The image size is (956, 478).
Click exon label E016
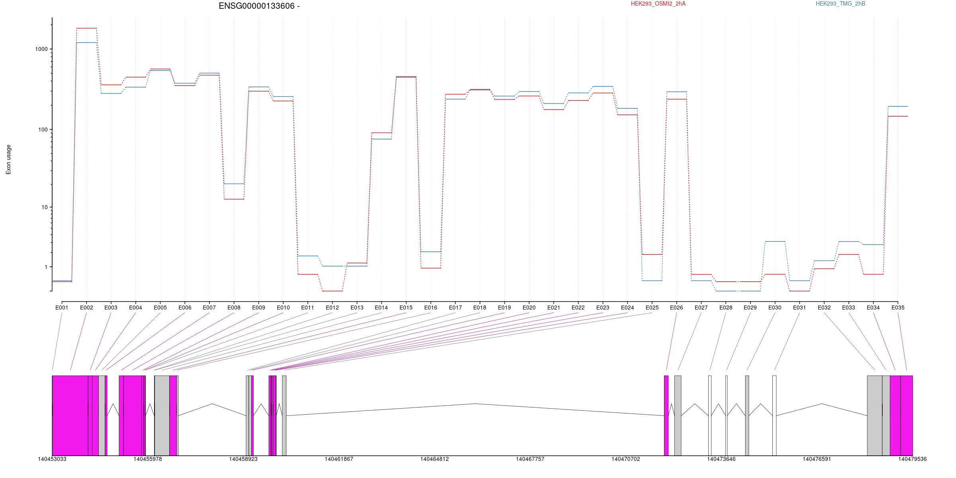coord(431,308)
